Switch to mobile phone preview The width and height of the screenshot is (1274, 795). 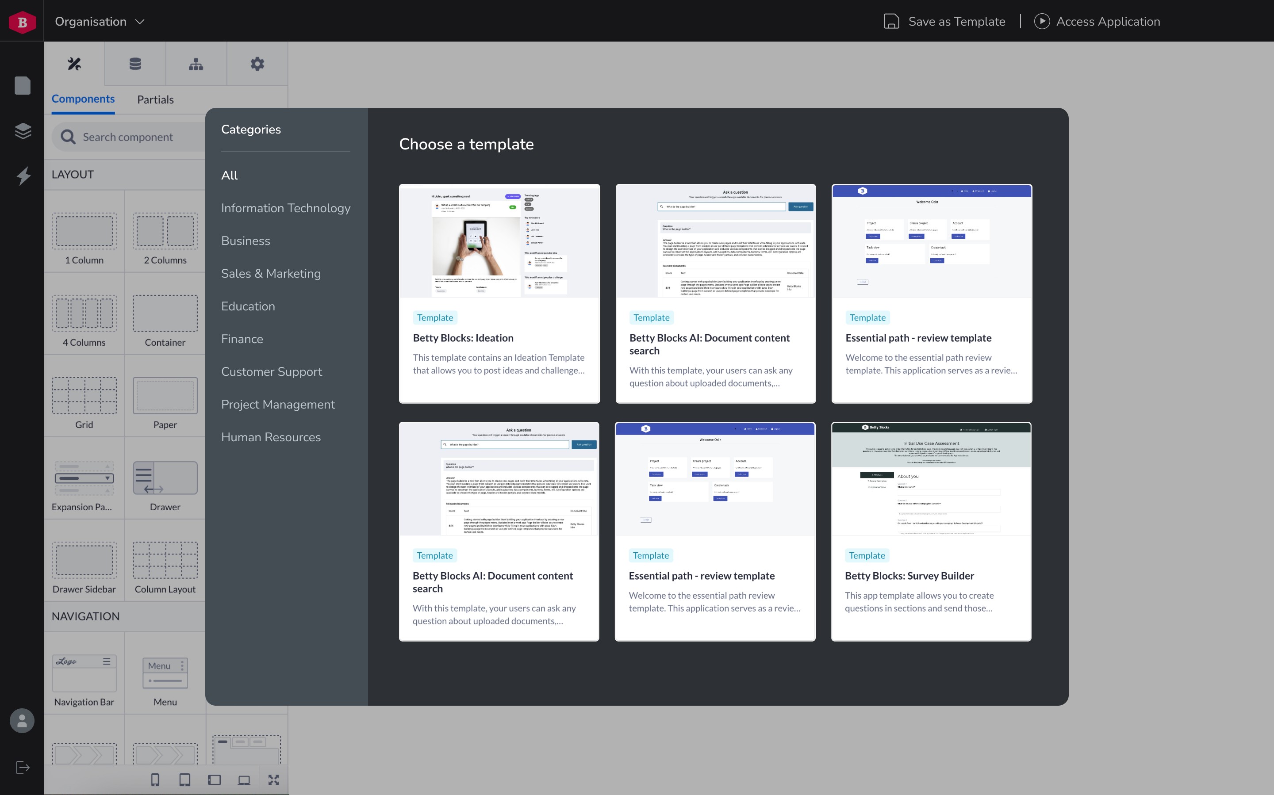coord(155,780)
